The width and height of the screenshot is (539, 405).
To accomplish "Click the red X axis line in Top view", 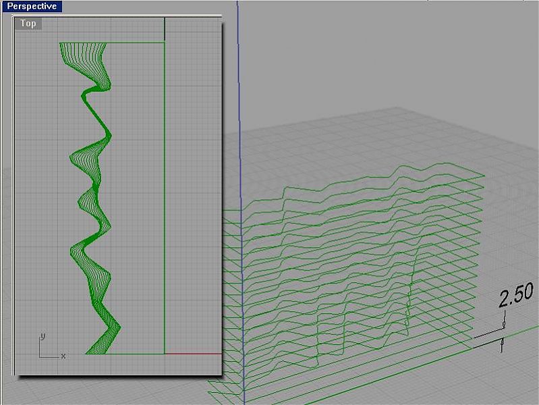I will (194, 354).
